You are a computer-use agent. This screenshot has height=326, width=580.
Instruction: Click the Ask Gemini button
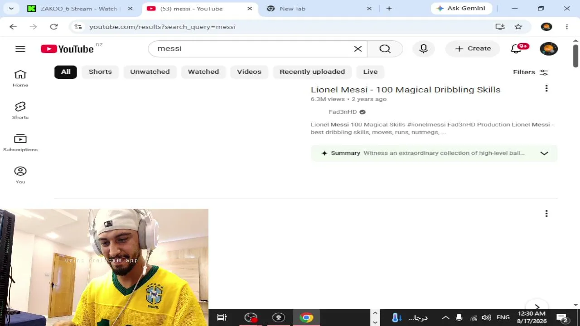pyautogui.click(x=461, y=9)
